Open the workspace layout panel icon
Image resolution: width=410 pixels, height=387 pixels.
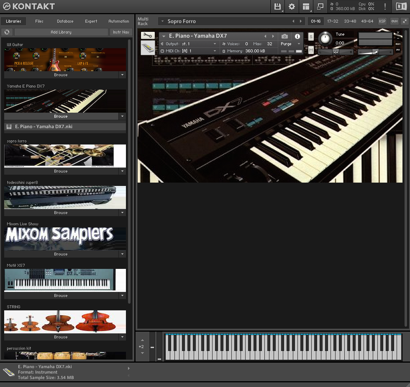(x=306, y=6)
